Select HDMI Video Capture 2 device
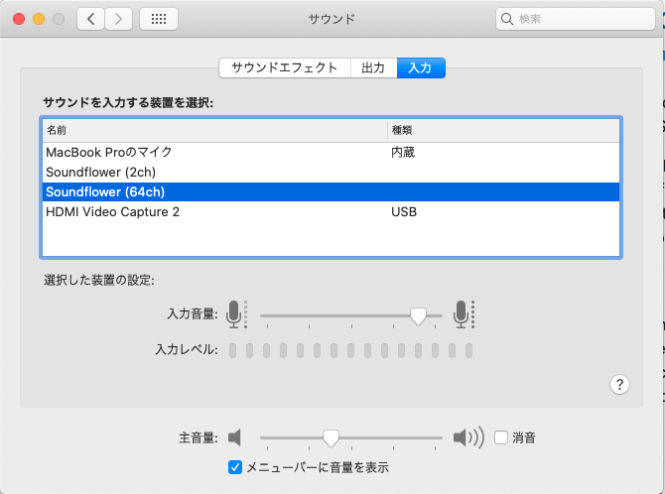 (x=331, y=211)
